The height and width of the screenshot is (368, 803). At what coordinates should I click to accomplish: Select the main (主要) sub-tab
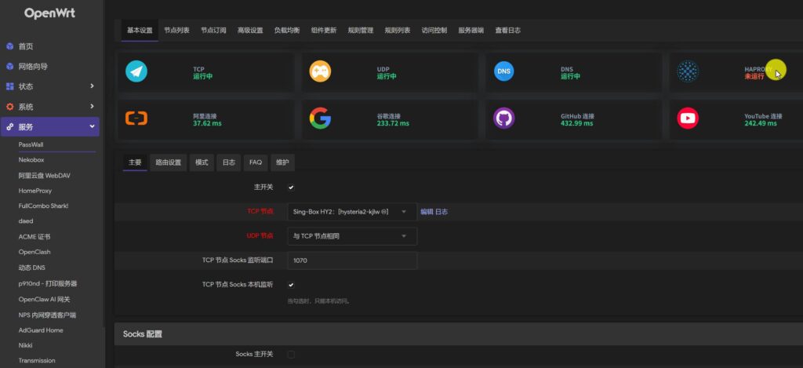[x=135, y=162]
